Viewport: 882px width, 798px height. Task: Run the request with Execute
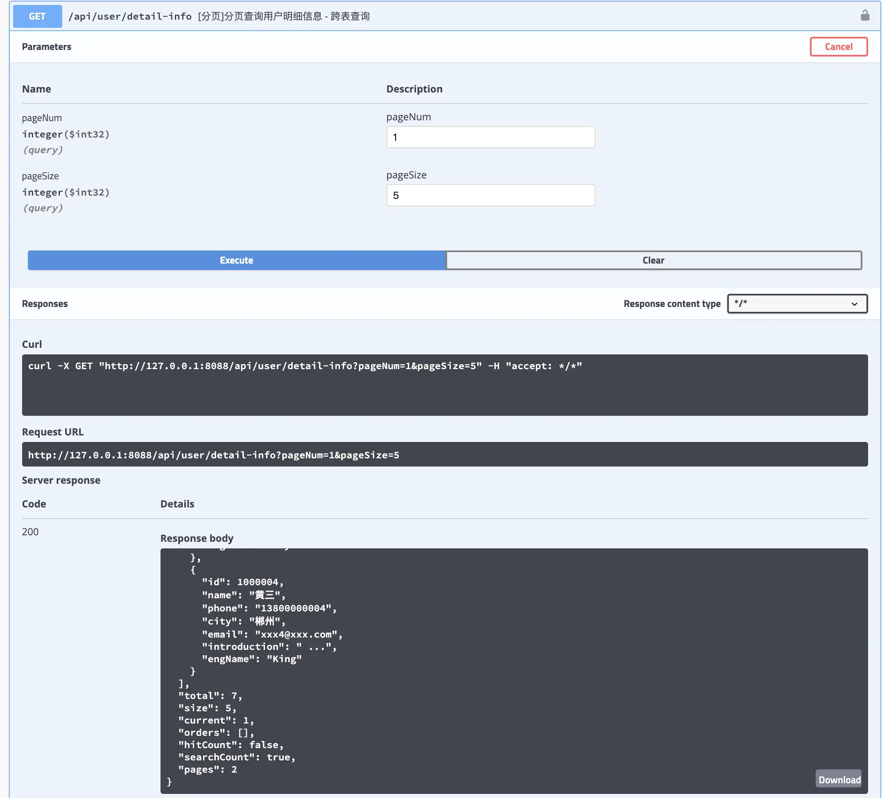(236, 260)
